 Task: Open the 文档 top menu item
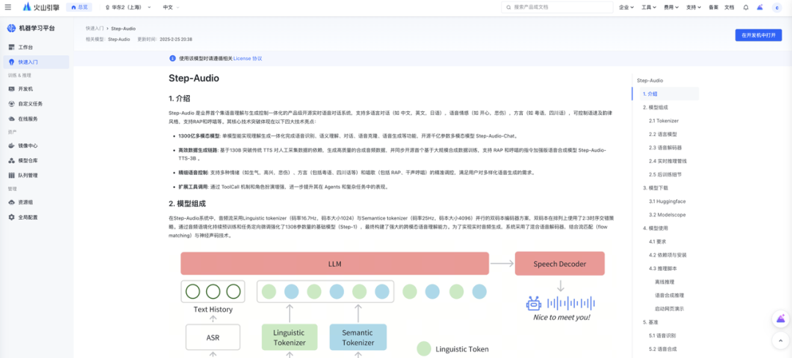(x=729, y=7)
